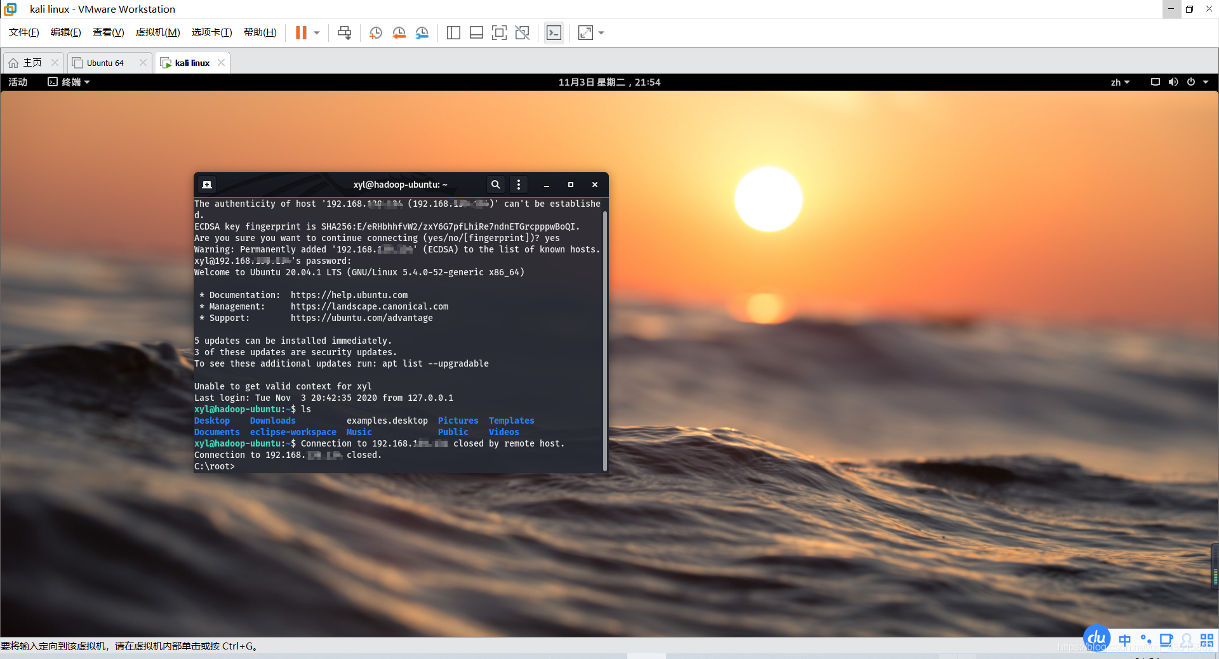Click the terminal vertical scrollbar
The image size is (1219, 659).
(605, 341)
